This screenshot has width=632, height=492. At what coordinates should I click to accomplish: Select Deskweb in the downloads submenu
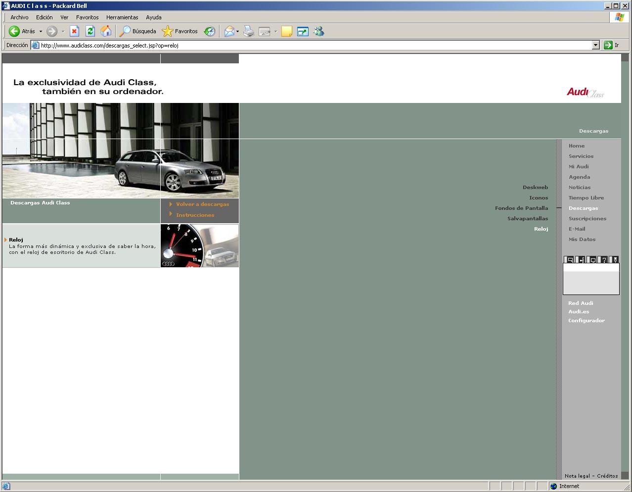[535, 187]
